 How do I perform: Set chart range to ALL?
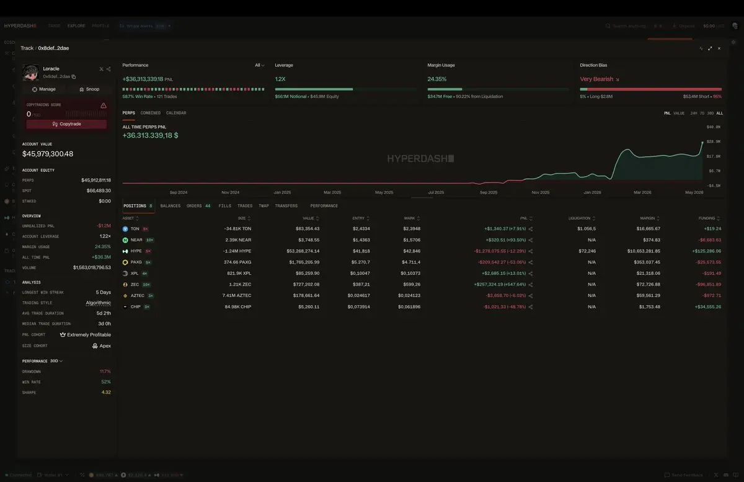tap(720, 114)
